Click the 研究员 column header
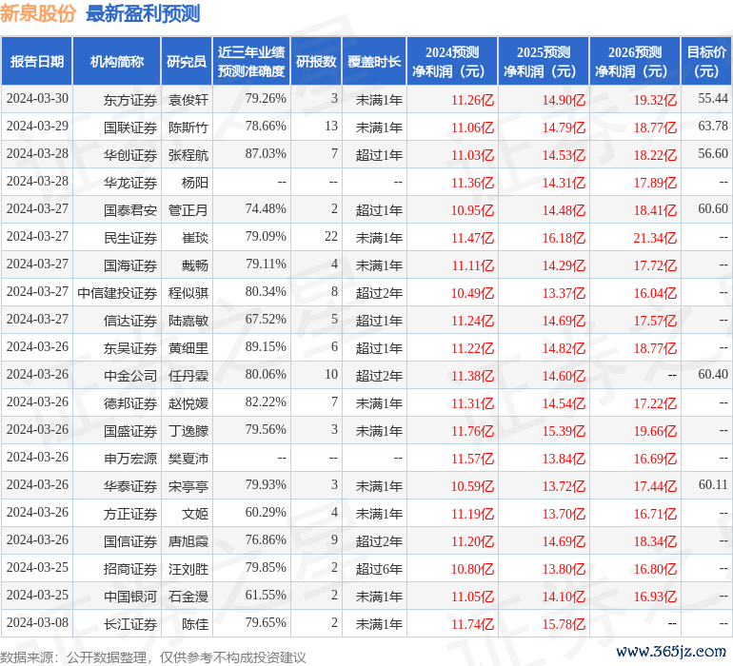The width and height of the screenshot is (733, 666). pos(186,62)
